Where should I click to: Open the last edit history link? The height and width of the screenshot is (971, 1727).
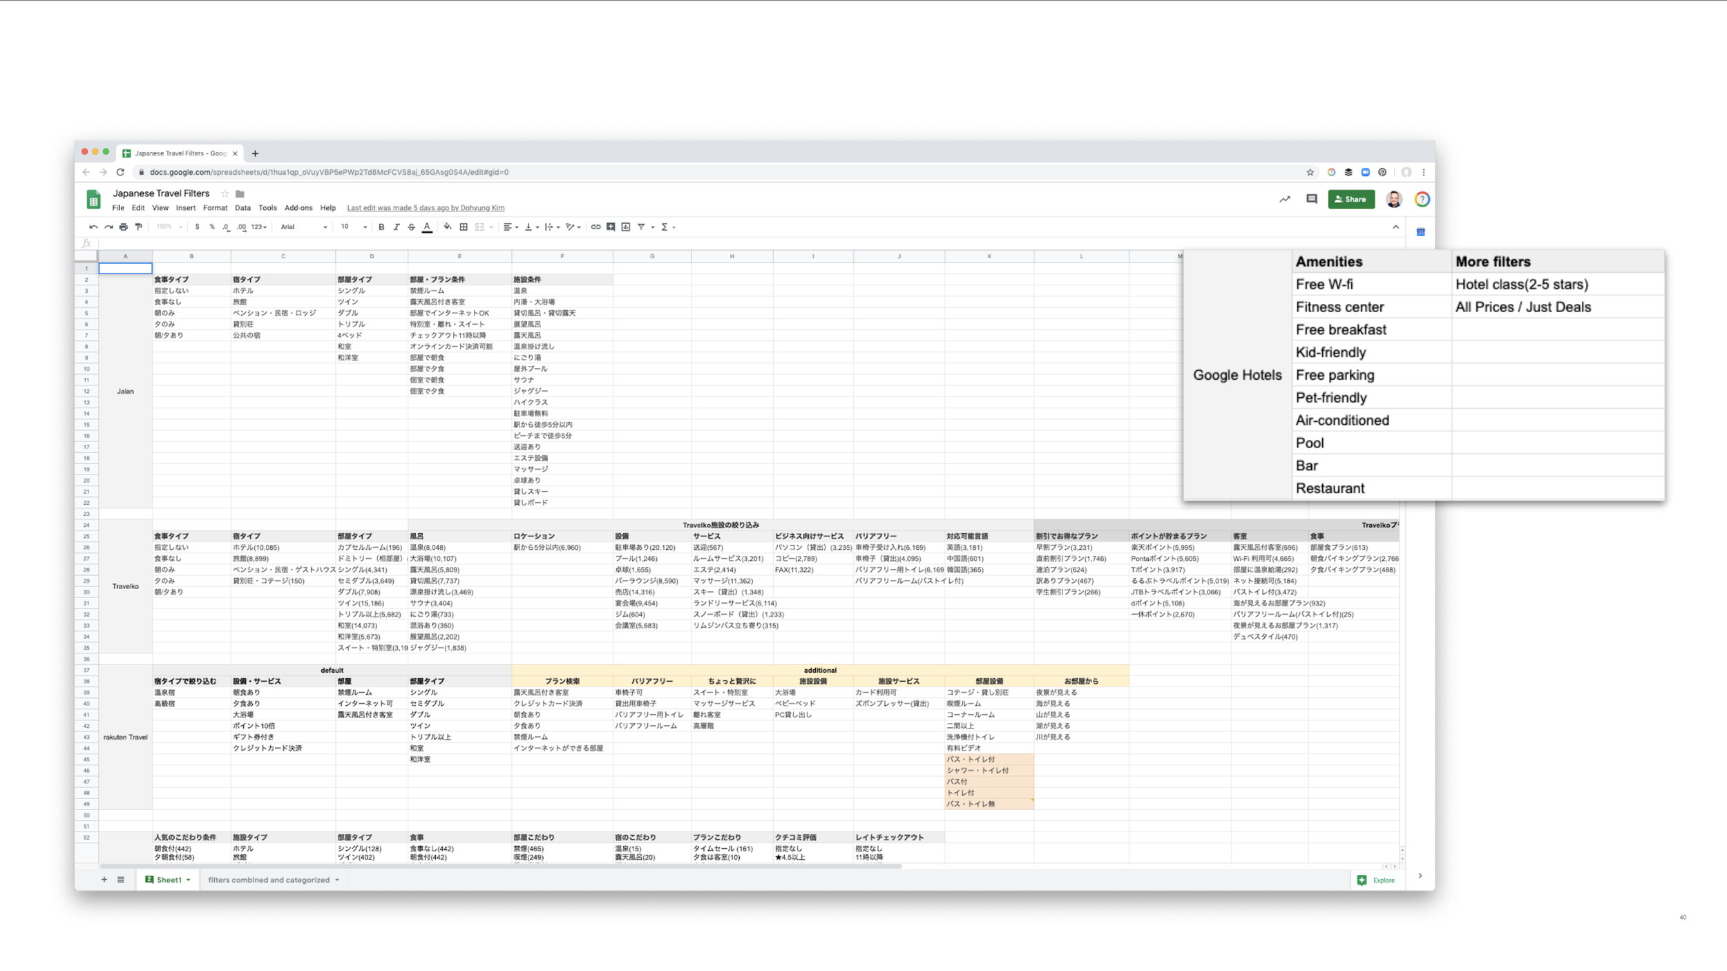pos(426,208)
